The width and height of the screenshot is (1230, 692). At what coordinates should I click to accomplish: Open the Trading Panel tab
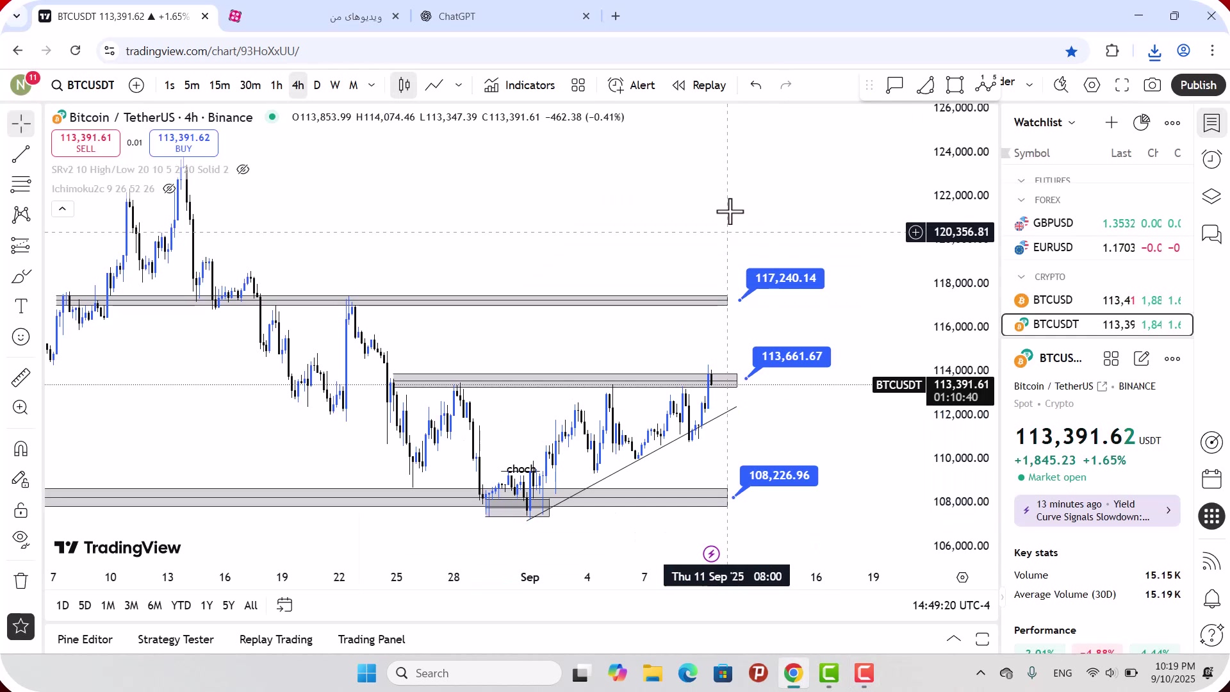(x=372, y=639)
